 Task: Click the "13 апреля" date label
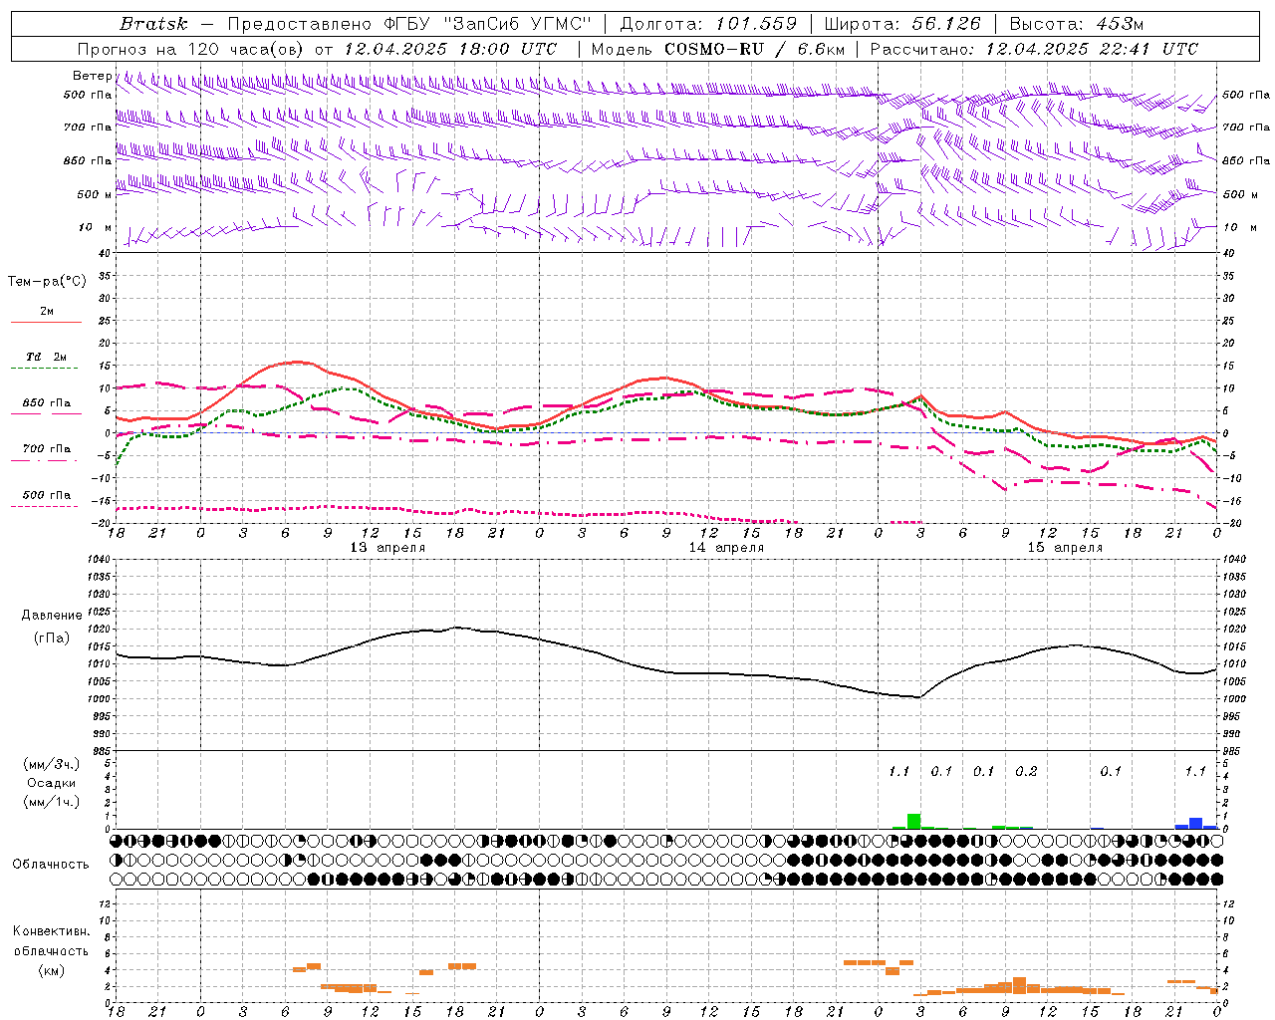[387, 548]
